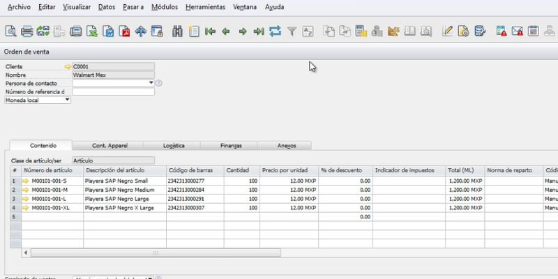Click the Número de referencia input field
This screenshot has width=558, height=279.
(113, 91)
